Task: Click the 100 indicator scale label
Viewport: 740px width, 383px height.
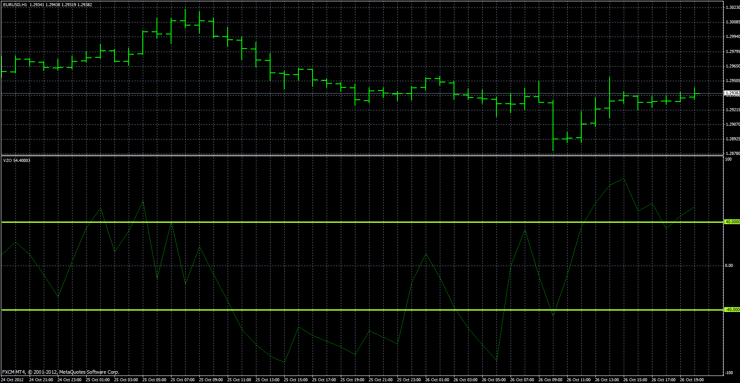Action: click(729, 159)
